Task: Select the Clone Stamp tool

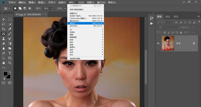Action: coord(3,39)
